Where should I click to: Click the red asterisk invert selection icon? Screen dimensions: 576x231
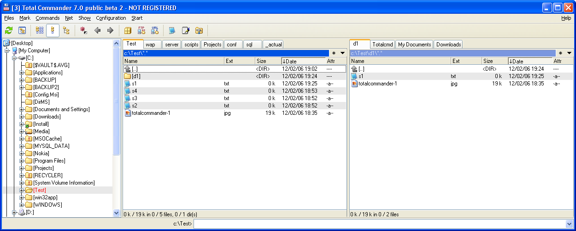click(x=83, y=30)
